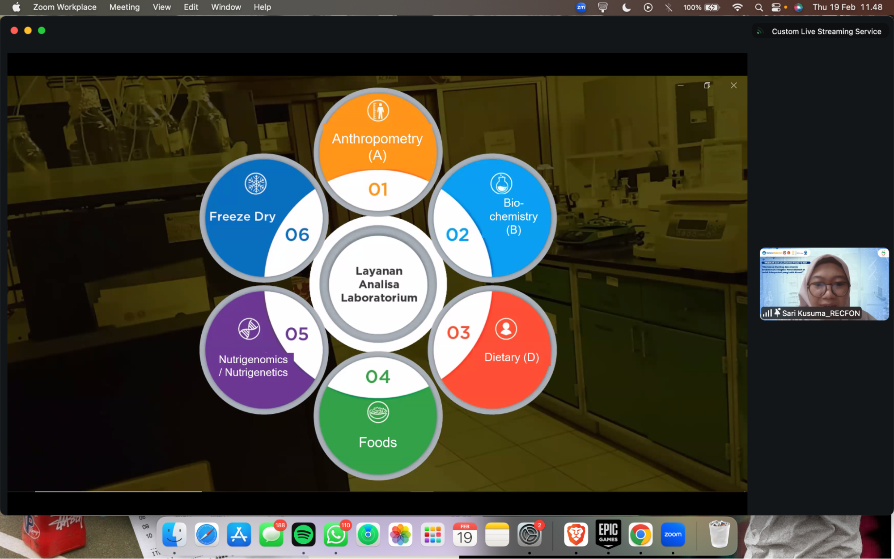
Task: Select Sari Kusuma_RECFON video thumbnail
Action: pos(824,284)
